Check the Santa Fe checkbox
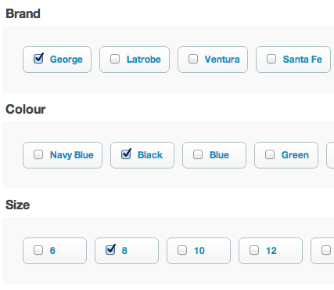 [271, 59]
